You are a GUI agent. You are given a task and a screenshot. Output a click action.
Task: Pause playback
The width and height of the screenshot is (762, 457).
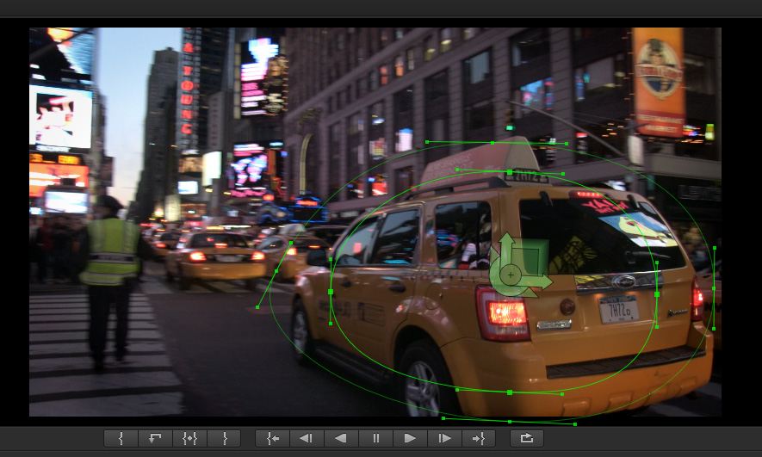(x=375, y=438)
